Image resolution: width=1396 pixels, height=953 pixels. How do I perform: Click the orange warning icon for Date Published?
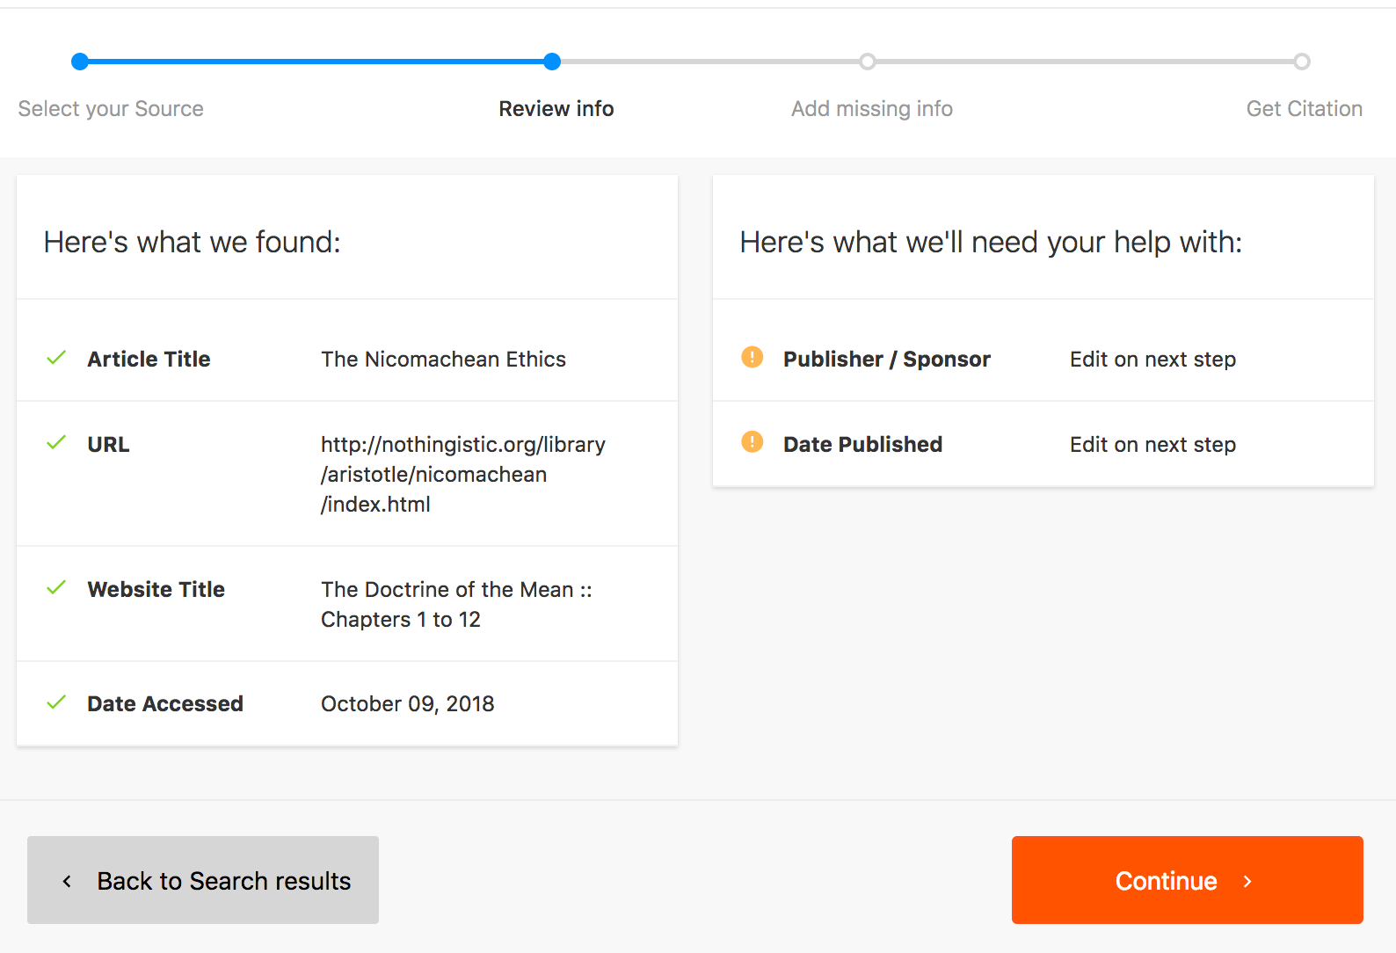click(x=753, y=441)
